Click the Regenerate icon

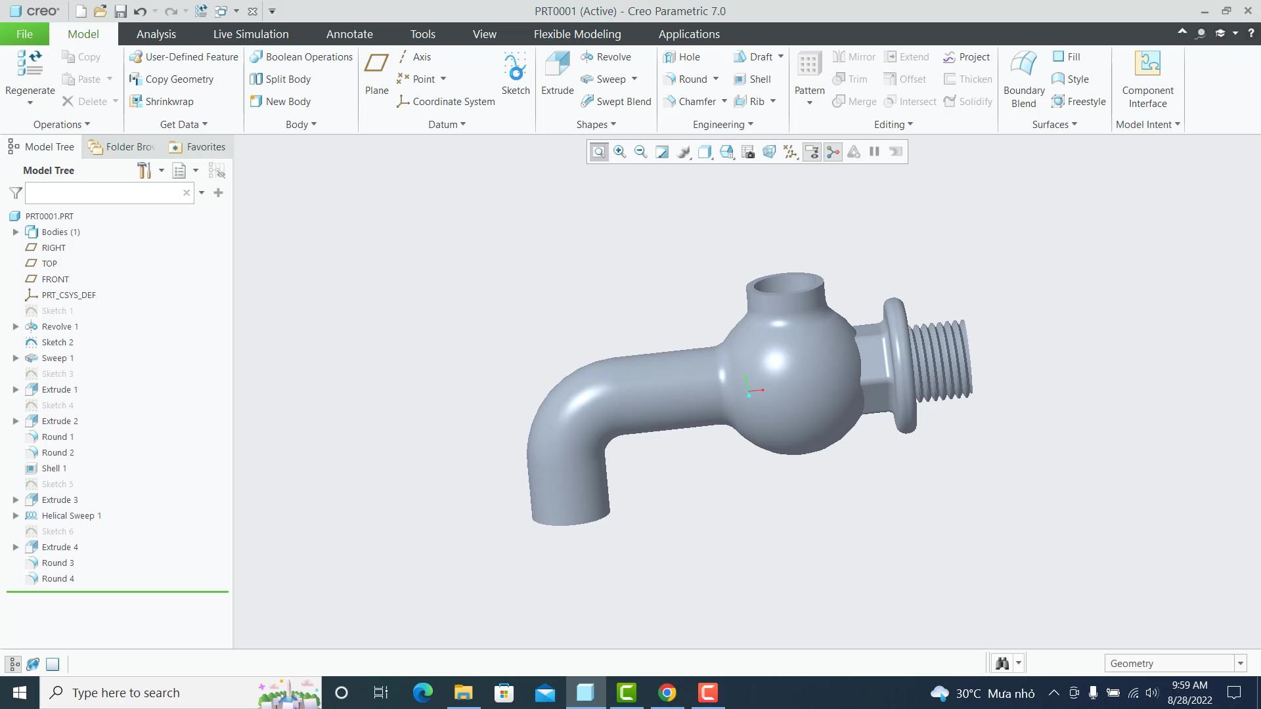[30, 64]
